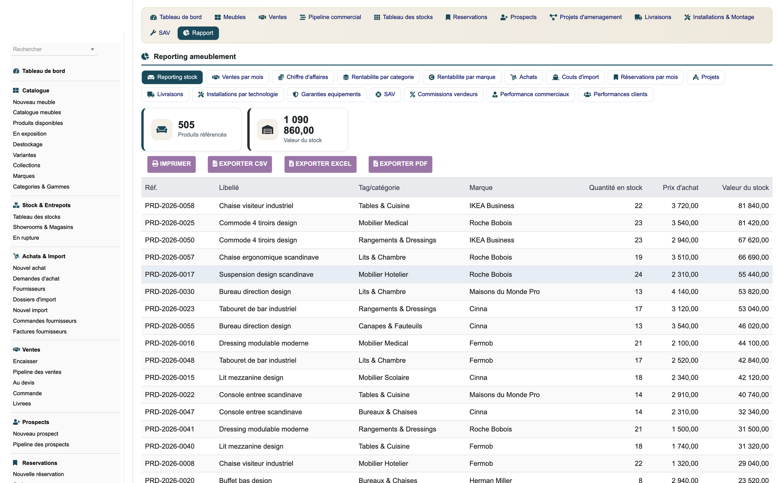781x483 pixels.
Task: Open Installations par technologie report
Action: 238,95
